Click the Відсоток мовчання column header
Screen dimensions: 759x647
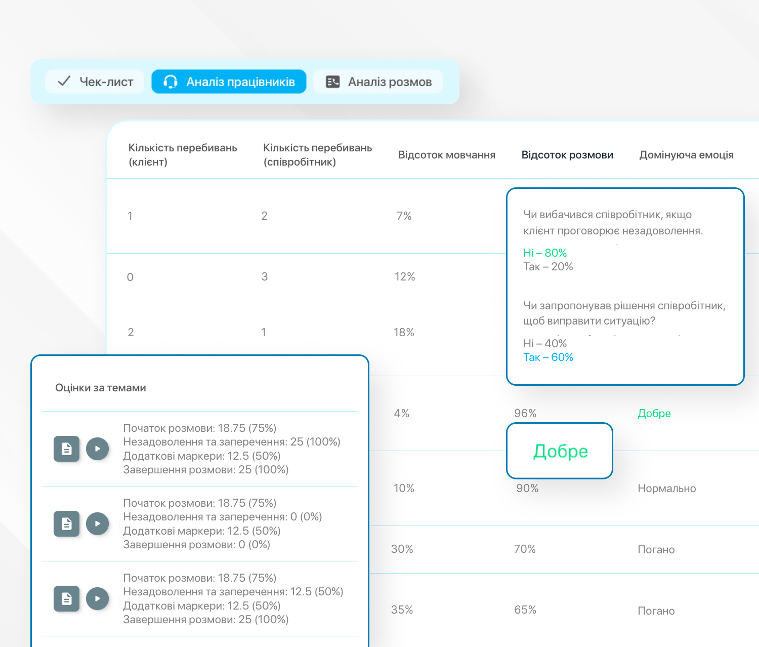[446, 155]
